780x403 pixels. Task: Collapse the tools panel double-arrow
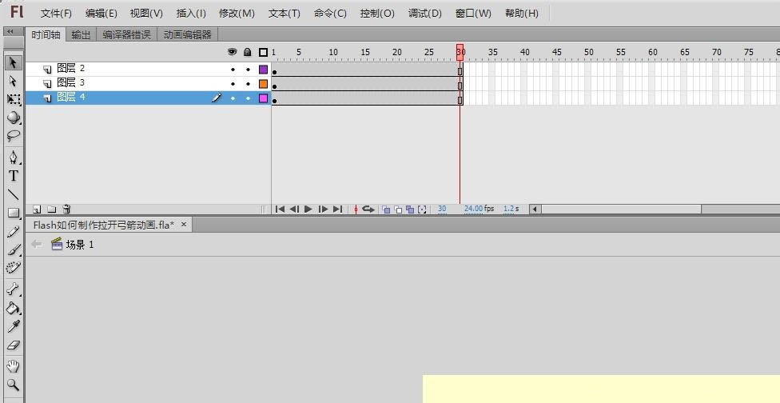pos(10,31)
